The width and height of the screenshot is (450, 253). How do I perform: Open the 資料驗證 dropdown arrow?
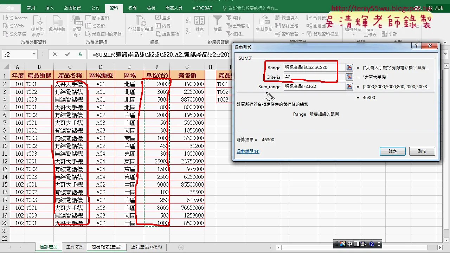coord(302,34)
